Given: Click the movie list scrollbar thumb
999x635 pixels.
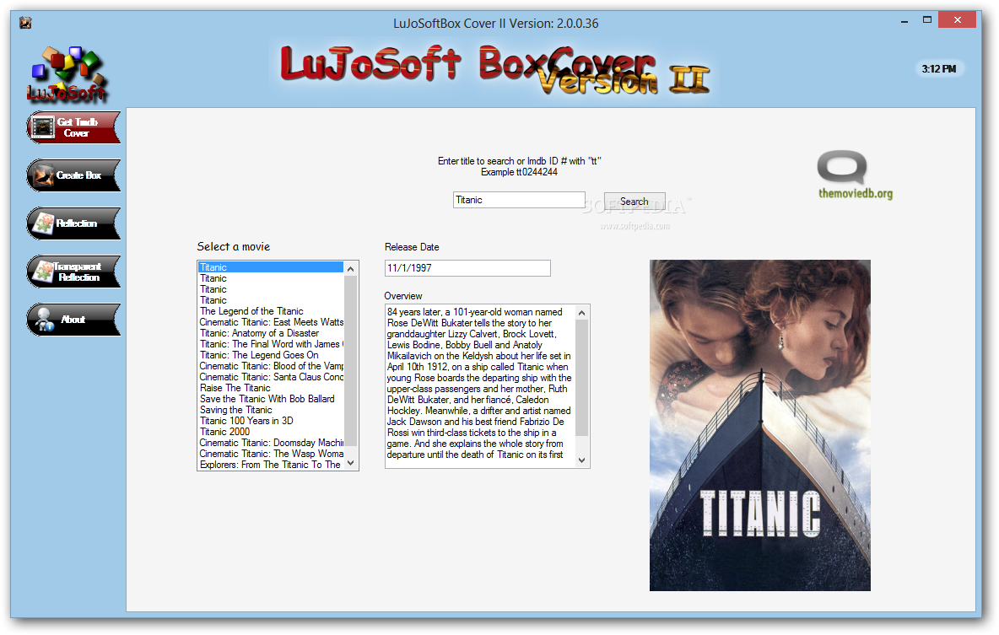Looking at the screenshot, I should pyautogui.click(x=350, y=361).
